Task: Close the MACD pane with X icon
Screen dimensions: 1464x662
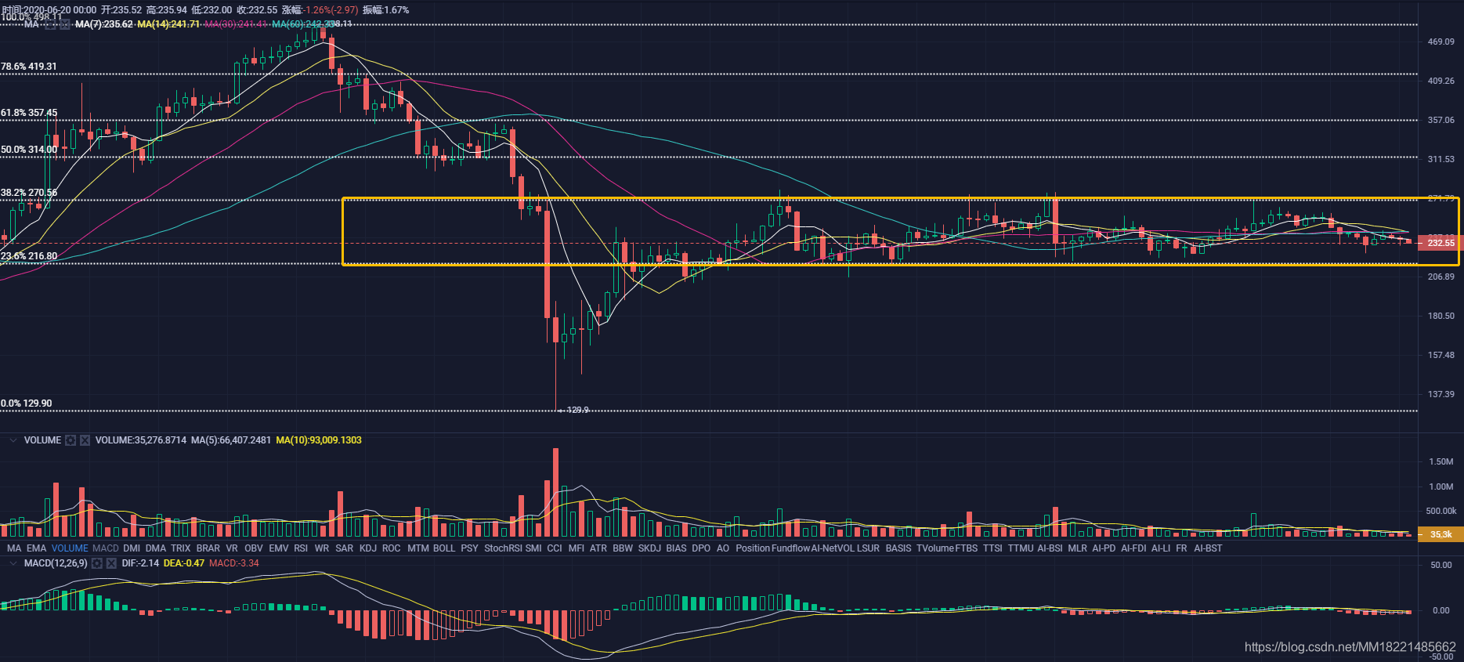Action: (111, 563)
